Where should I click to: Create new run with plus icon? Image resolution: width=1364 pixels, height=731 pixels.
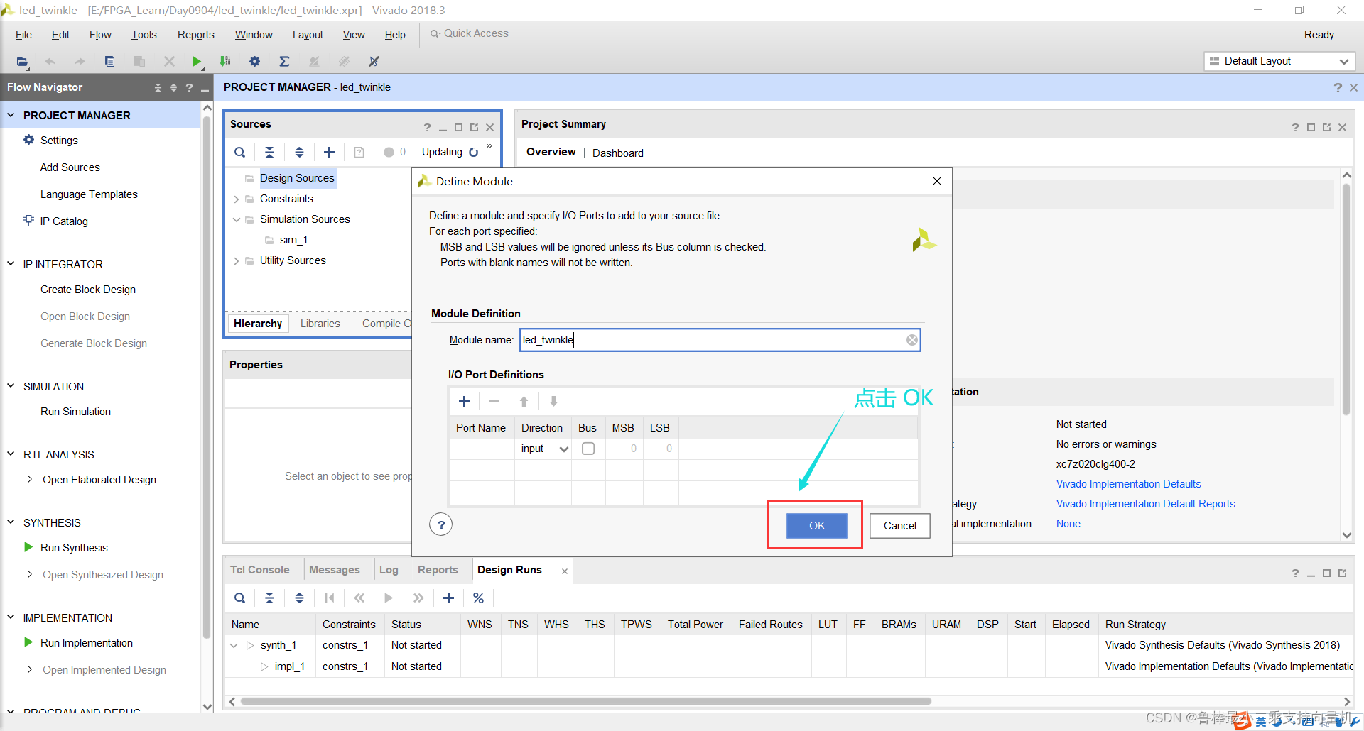point(448,598)
